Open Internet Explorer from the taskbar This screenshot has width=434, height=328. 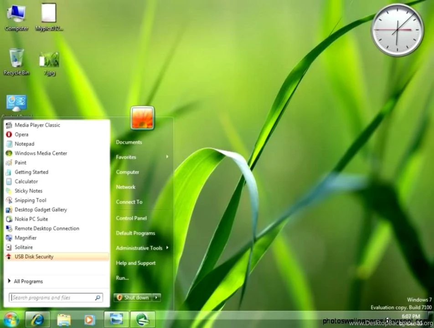(38, 320)
